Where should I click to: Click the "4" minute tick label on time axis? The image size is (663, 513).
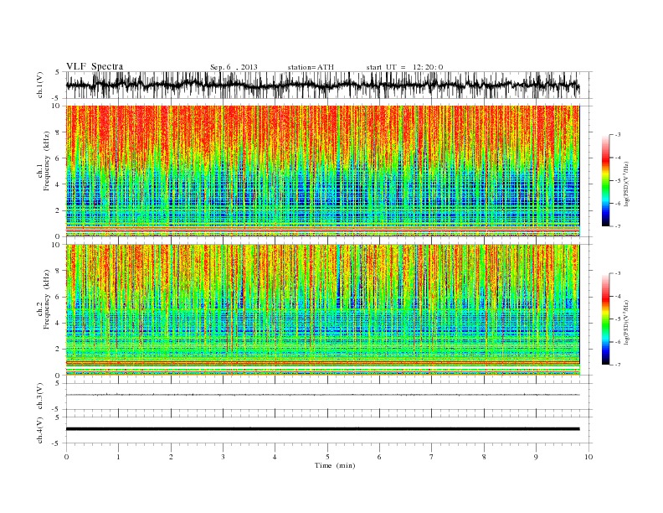(x=275, y=457)
